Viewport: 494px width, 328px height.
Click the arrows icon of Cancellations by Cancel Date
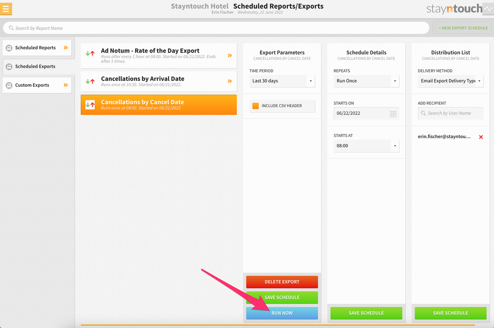90,105
